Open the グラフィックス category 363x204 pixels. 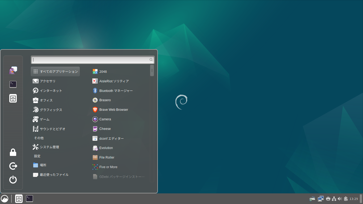tap(51, 110)
